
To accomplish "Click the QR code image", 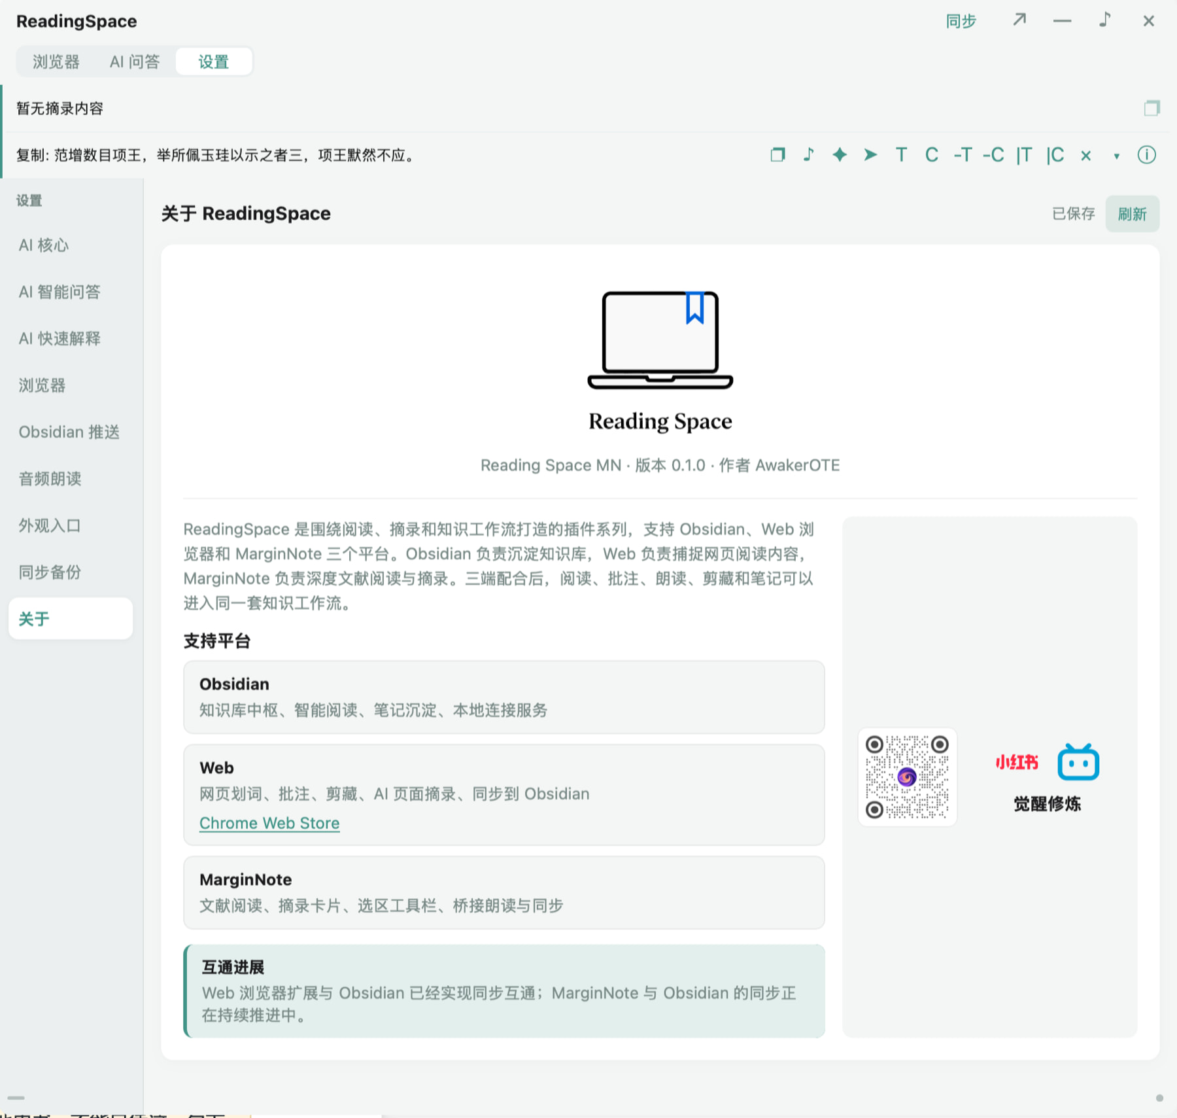I will (x=907, y=777).
